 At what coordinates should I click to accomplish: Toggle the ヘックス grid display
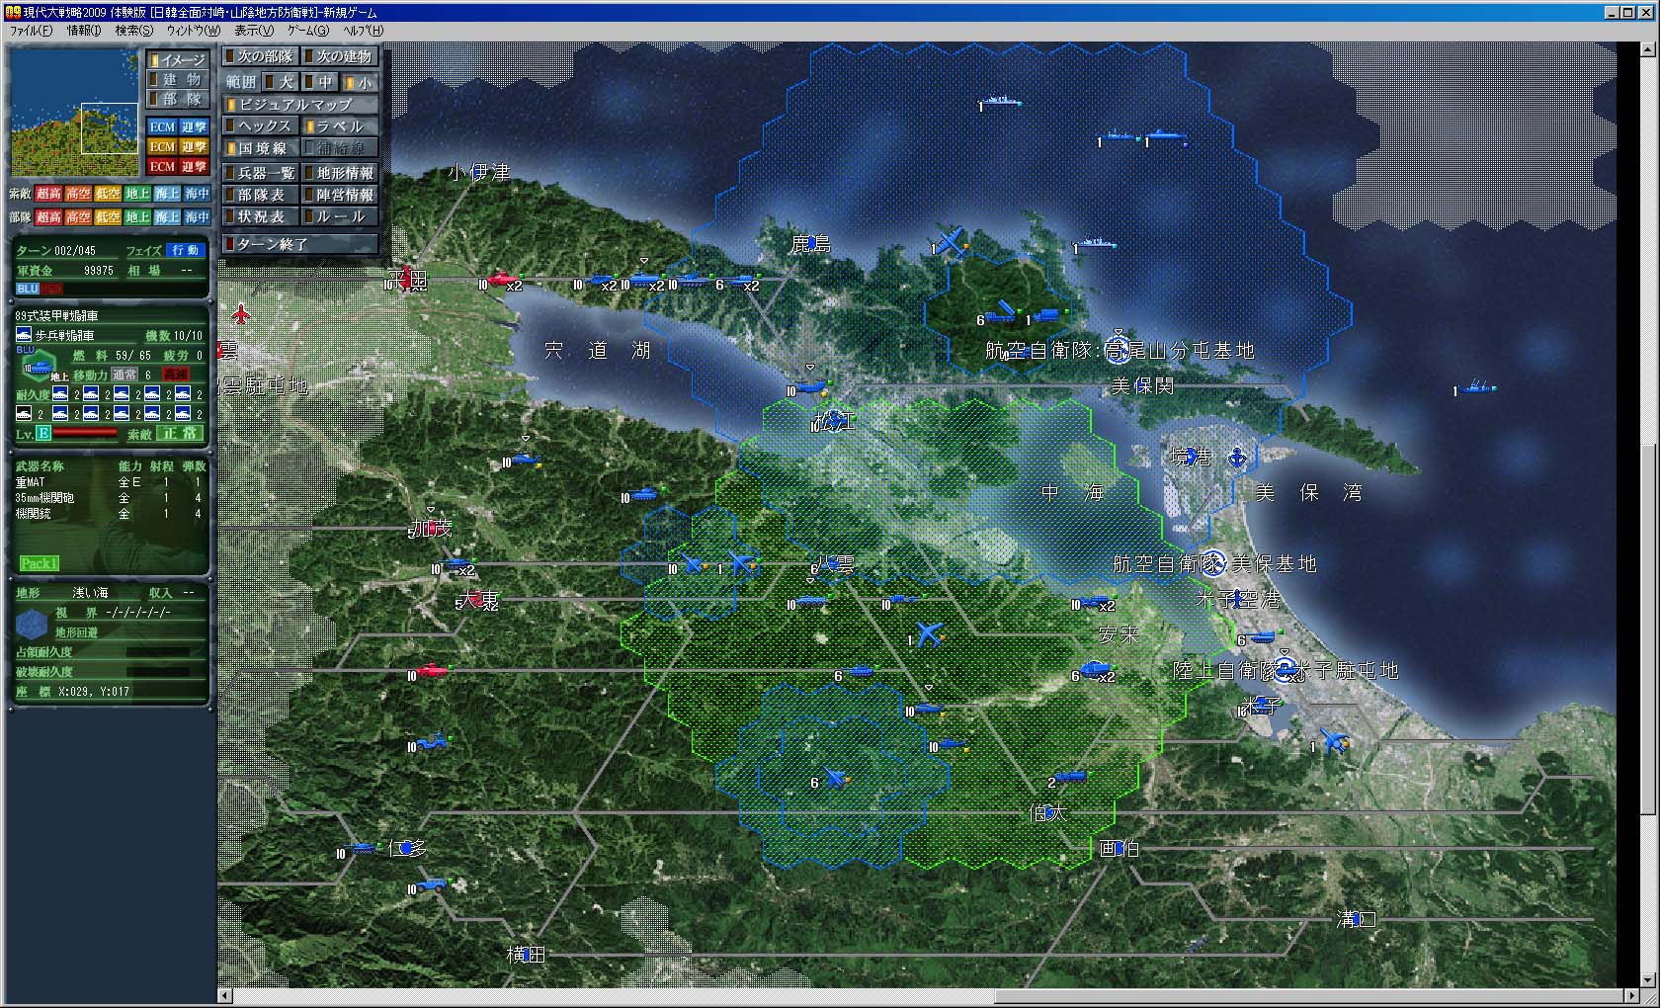[260, 126]
